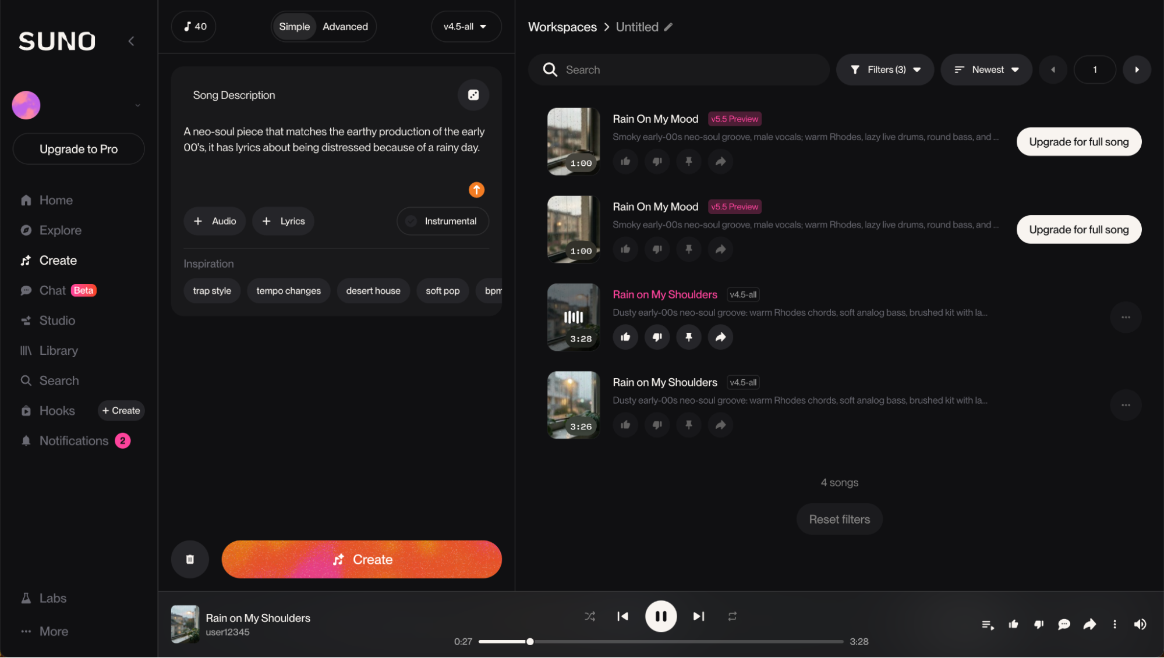Viewport: 1164px width, 658px height.
Task: Toggle the Instrumental option
Action: pos(443,221)
